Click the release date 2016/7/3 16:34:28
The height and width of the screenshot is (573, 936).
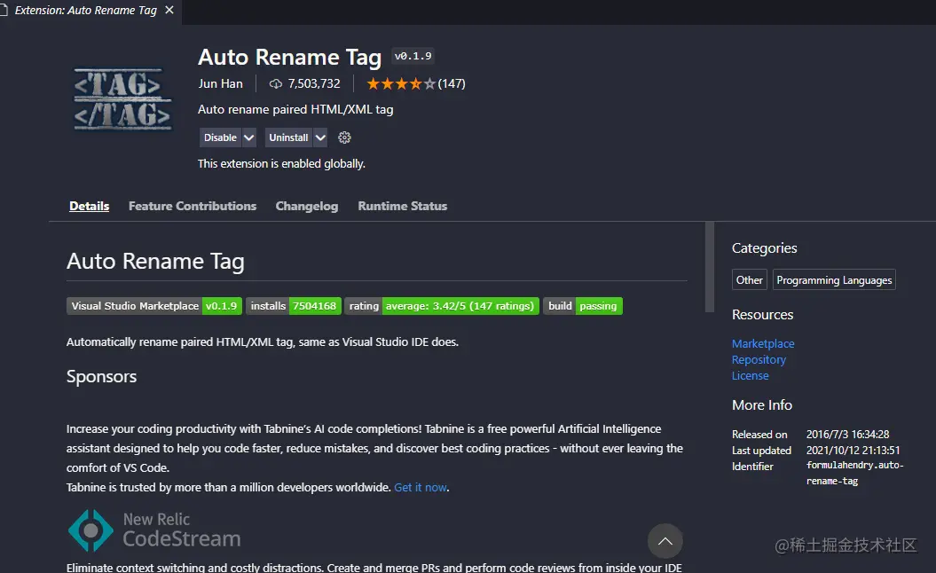[x=847, y=435]
